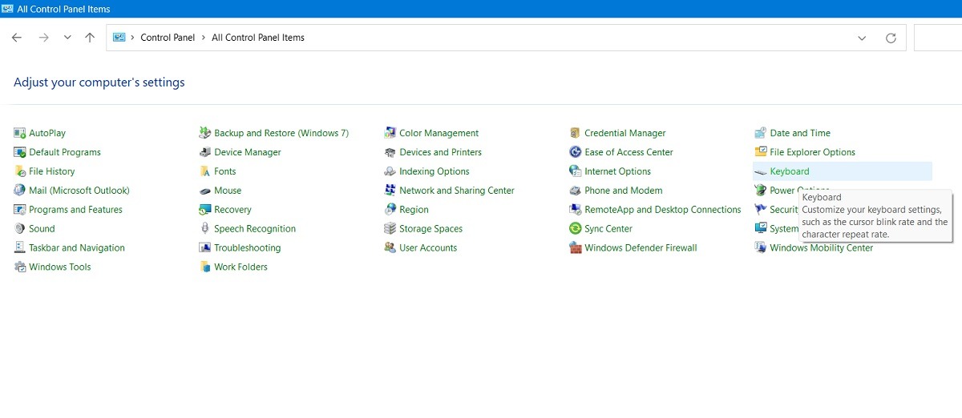Open the Troubleshooting icon
Screen dimensions: 962x418
click(x=205, y=248)
